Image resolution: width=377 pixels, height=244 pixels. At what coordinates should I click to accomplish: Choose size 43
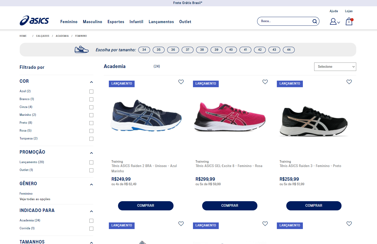point(274,50)
